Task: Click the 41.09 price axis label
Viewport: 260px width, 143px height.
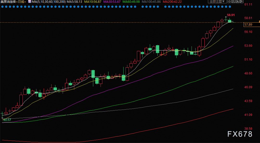Action: pyautogui.click(x=248, y=115)
